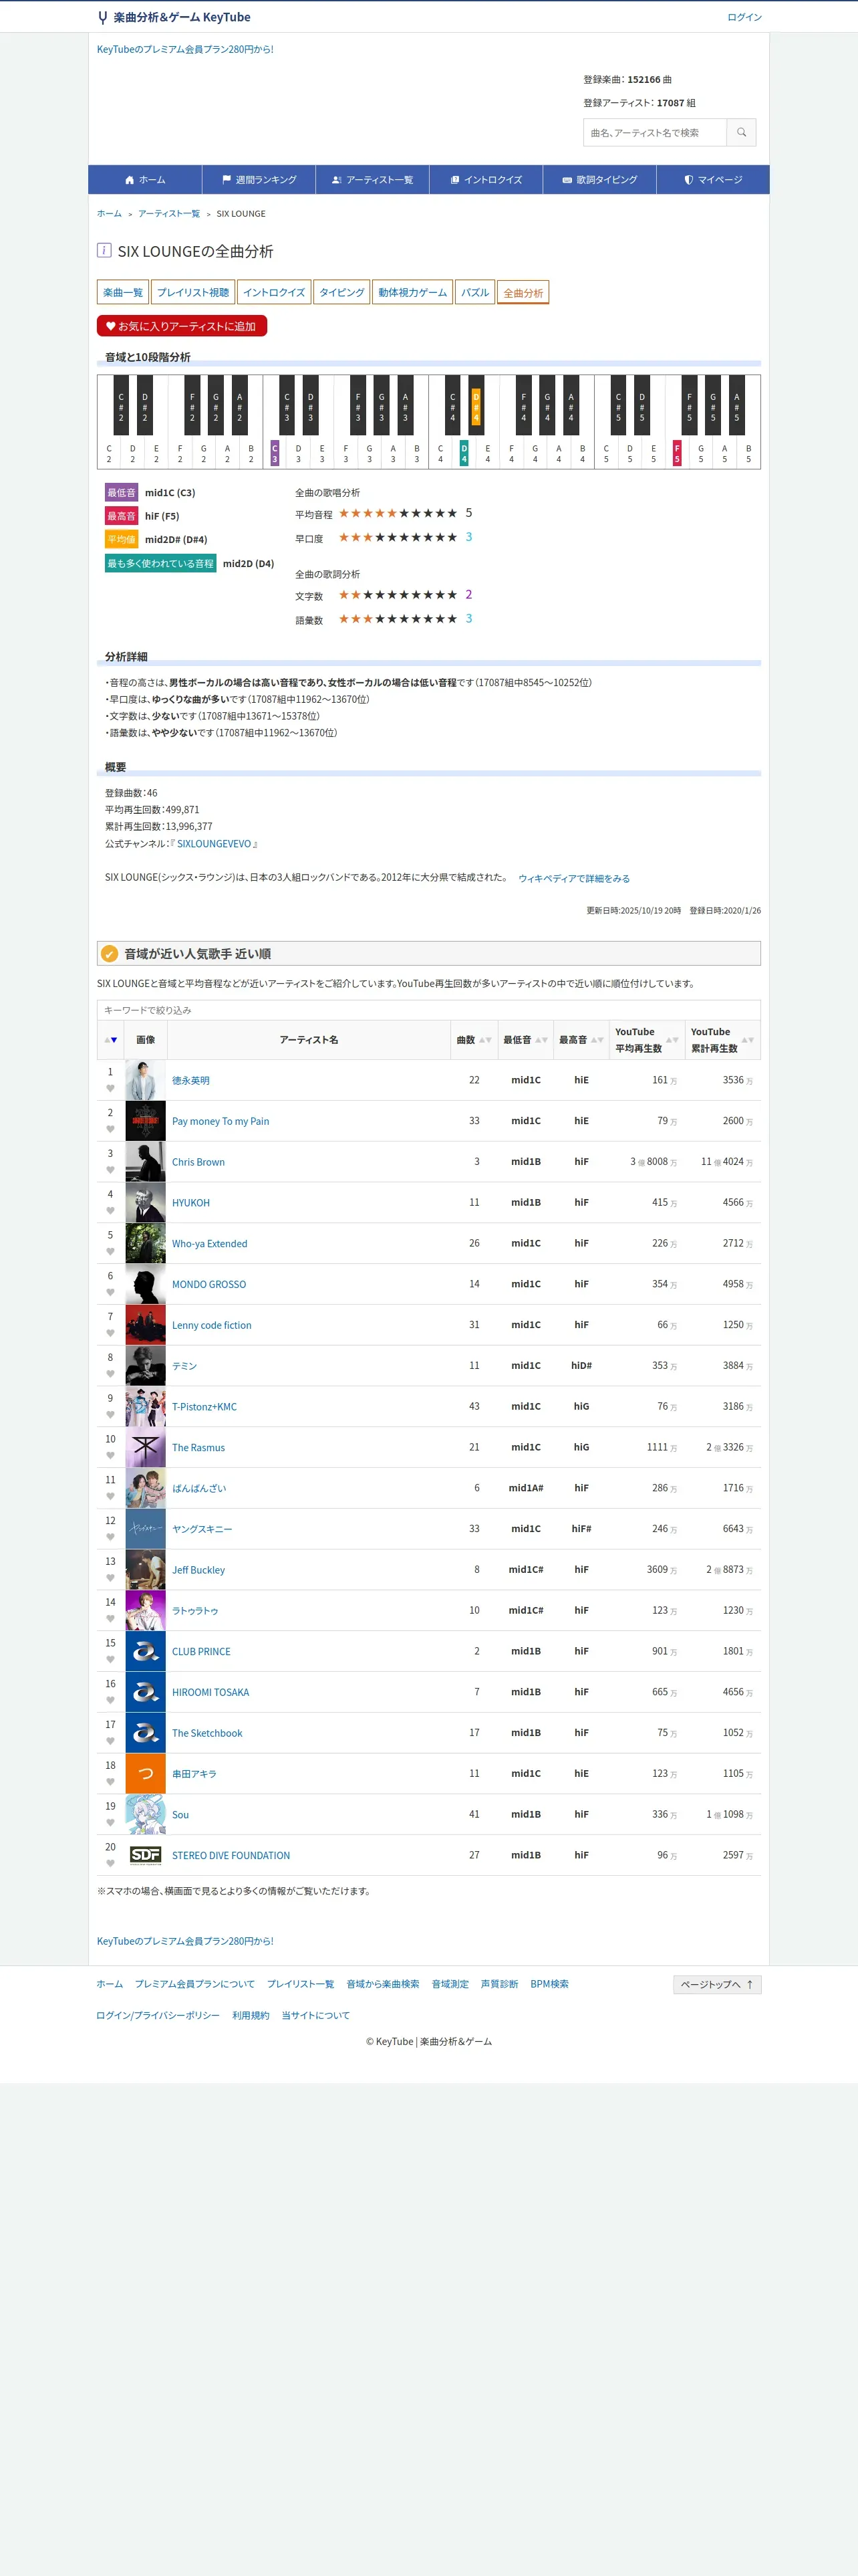
Task: Open the 声質診断 footer link
Action: click(x=499, y=1984)
